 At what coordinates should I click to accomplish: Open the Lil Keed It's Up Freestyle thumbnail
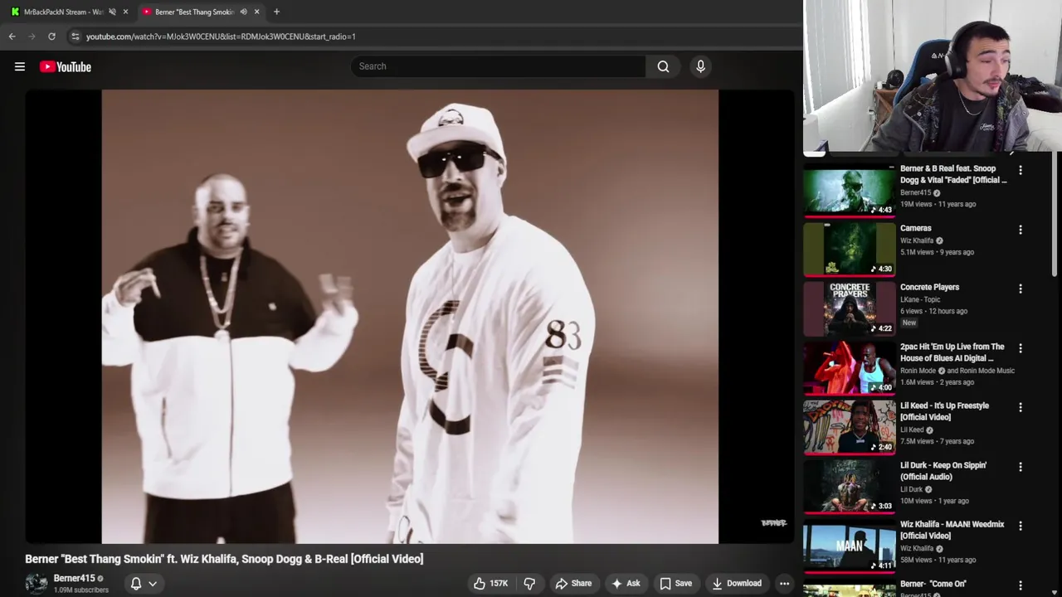pos(850,427)
